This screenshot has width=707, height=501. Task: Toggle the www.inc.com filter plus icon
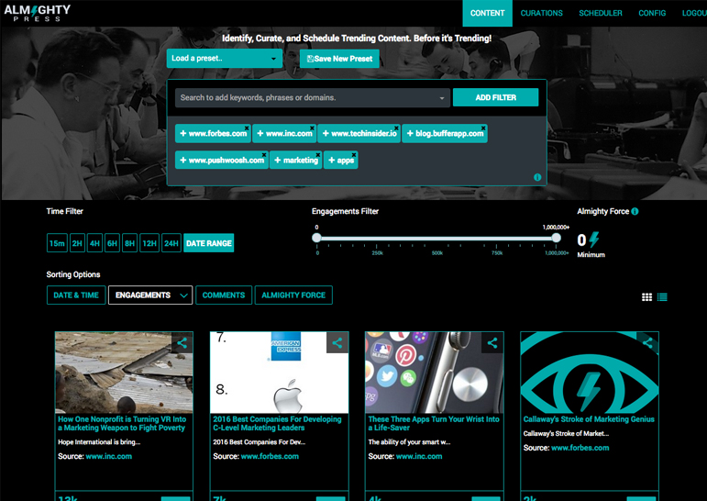pyautogui.click(x=260, y=133)
